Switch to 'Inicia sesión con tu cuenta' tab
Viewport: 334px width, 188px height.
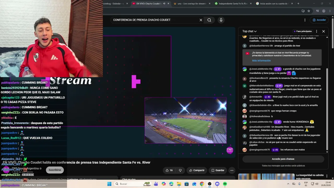tap(274, 4)
